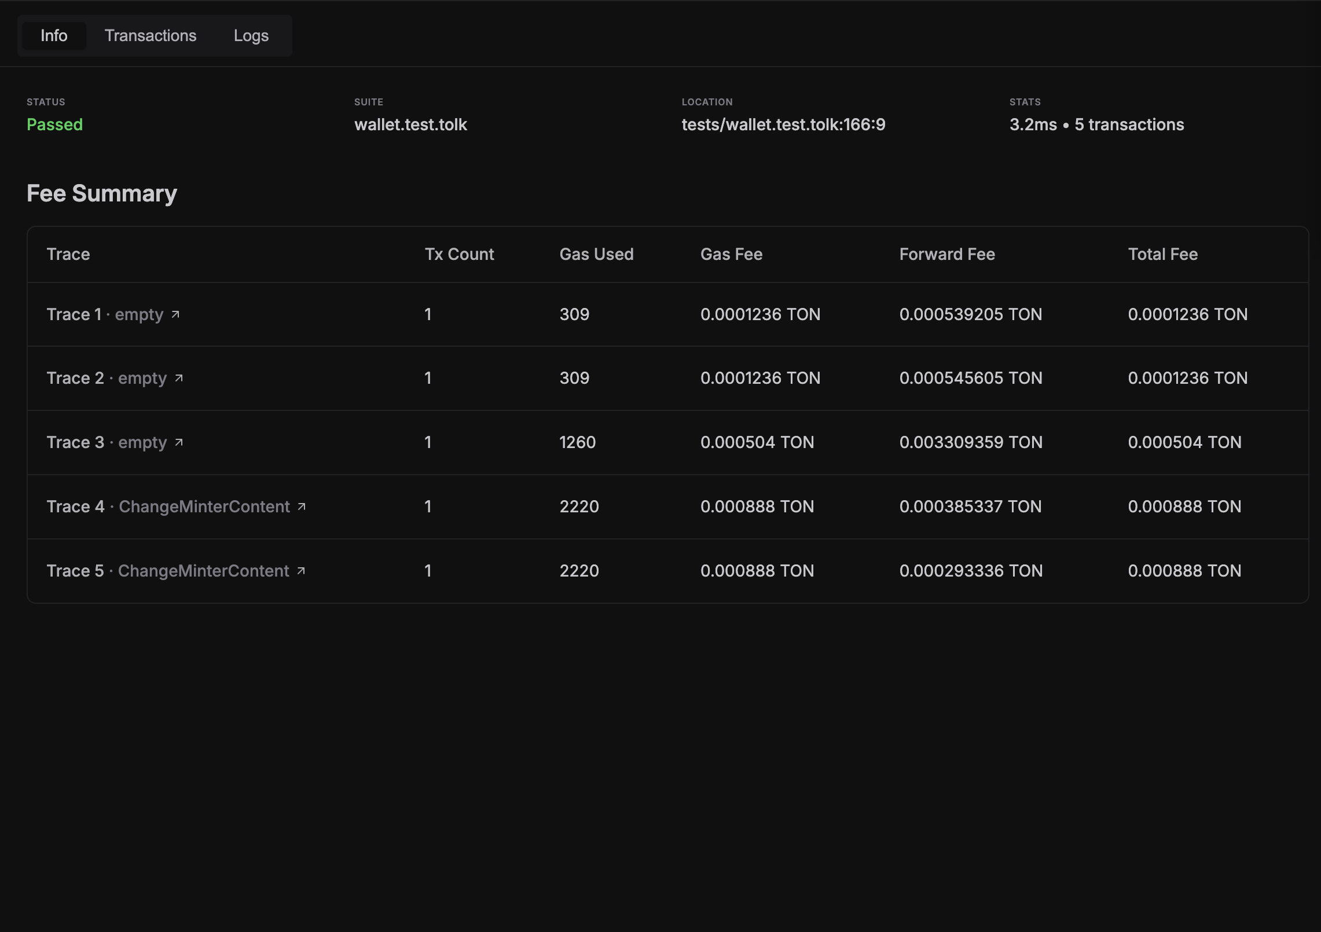Click the Forward Fee column header
The image size is (1321, 932).
(x=947, y=254)
